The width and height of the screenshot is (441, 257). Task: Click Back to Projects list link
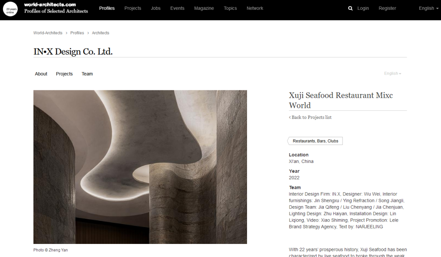click(310, 117)
